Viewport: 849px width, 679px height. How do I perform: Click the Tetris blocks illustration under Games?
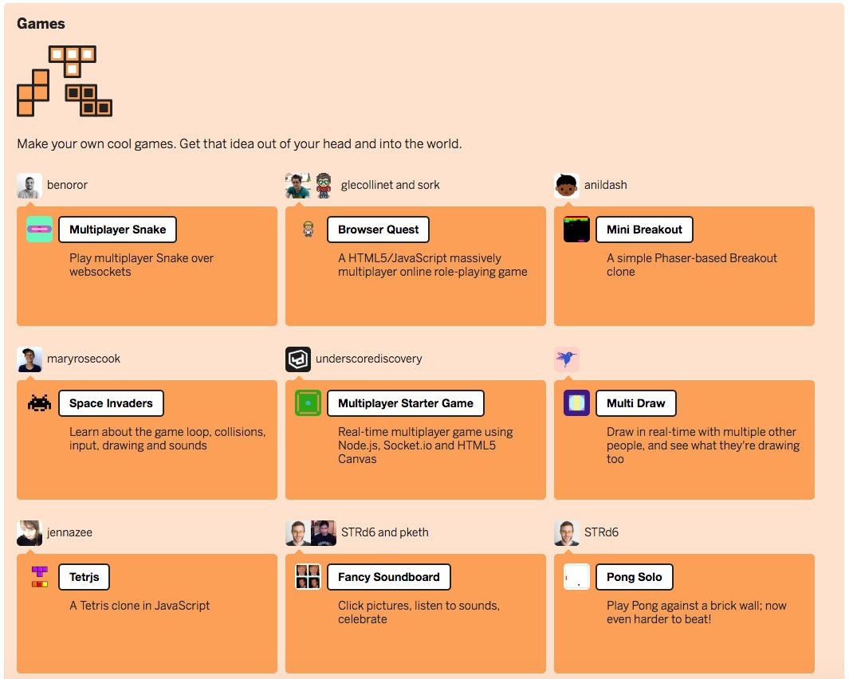click(65, 80)
